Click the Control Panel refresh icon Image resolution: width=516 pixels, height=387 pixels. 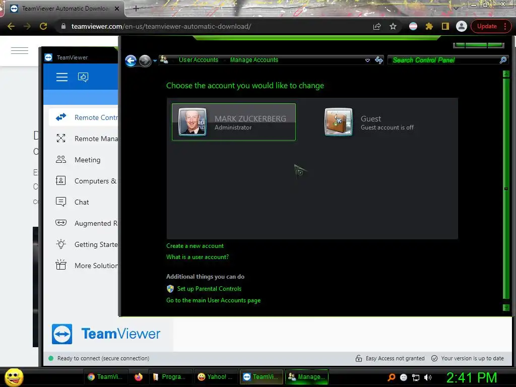point(379,60)
